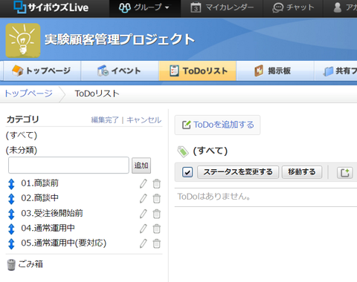Screen dimensions: 357x282
Task: Edit 02.商談中 with pencil icon
Action: pos(144,198)
